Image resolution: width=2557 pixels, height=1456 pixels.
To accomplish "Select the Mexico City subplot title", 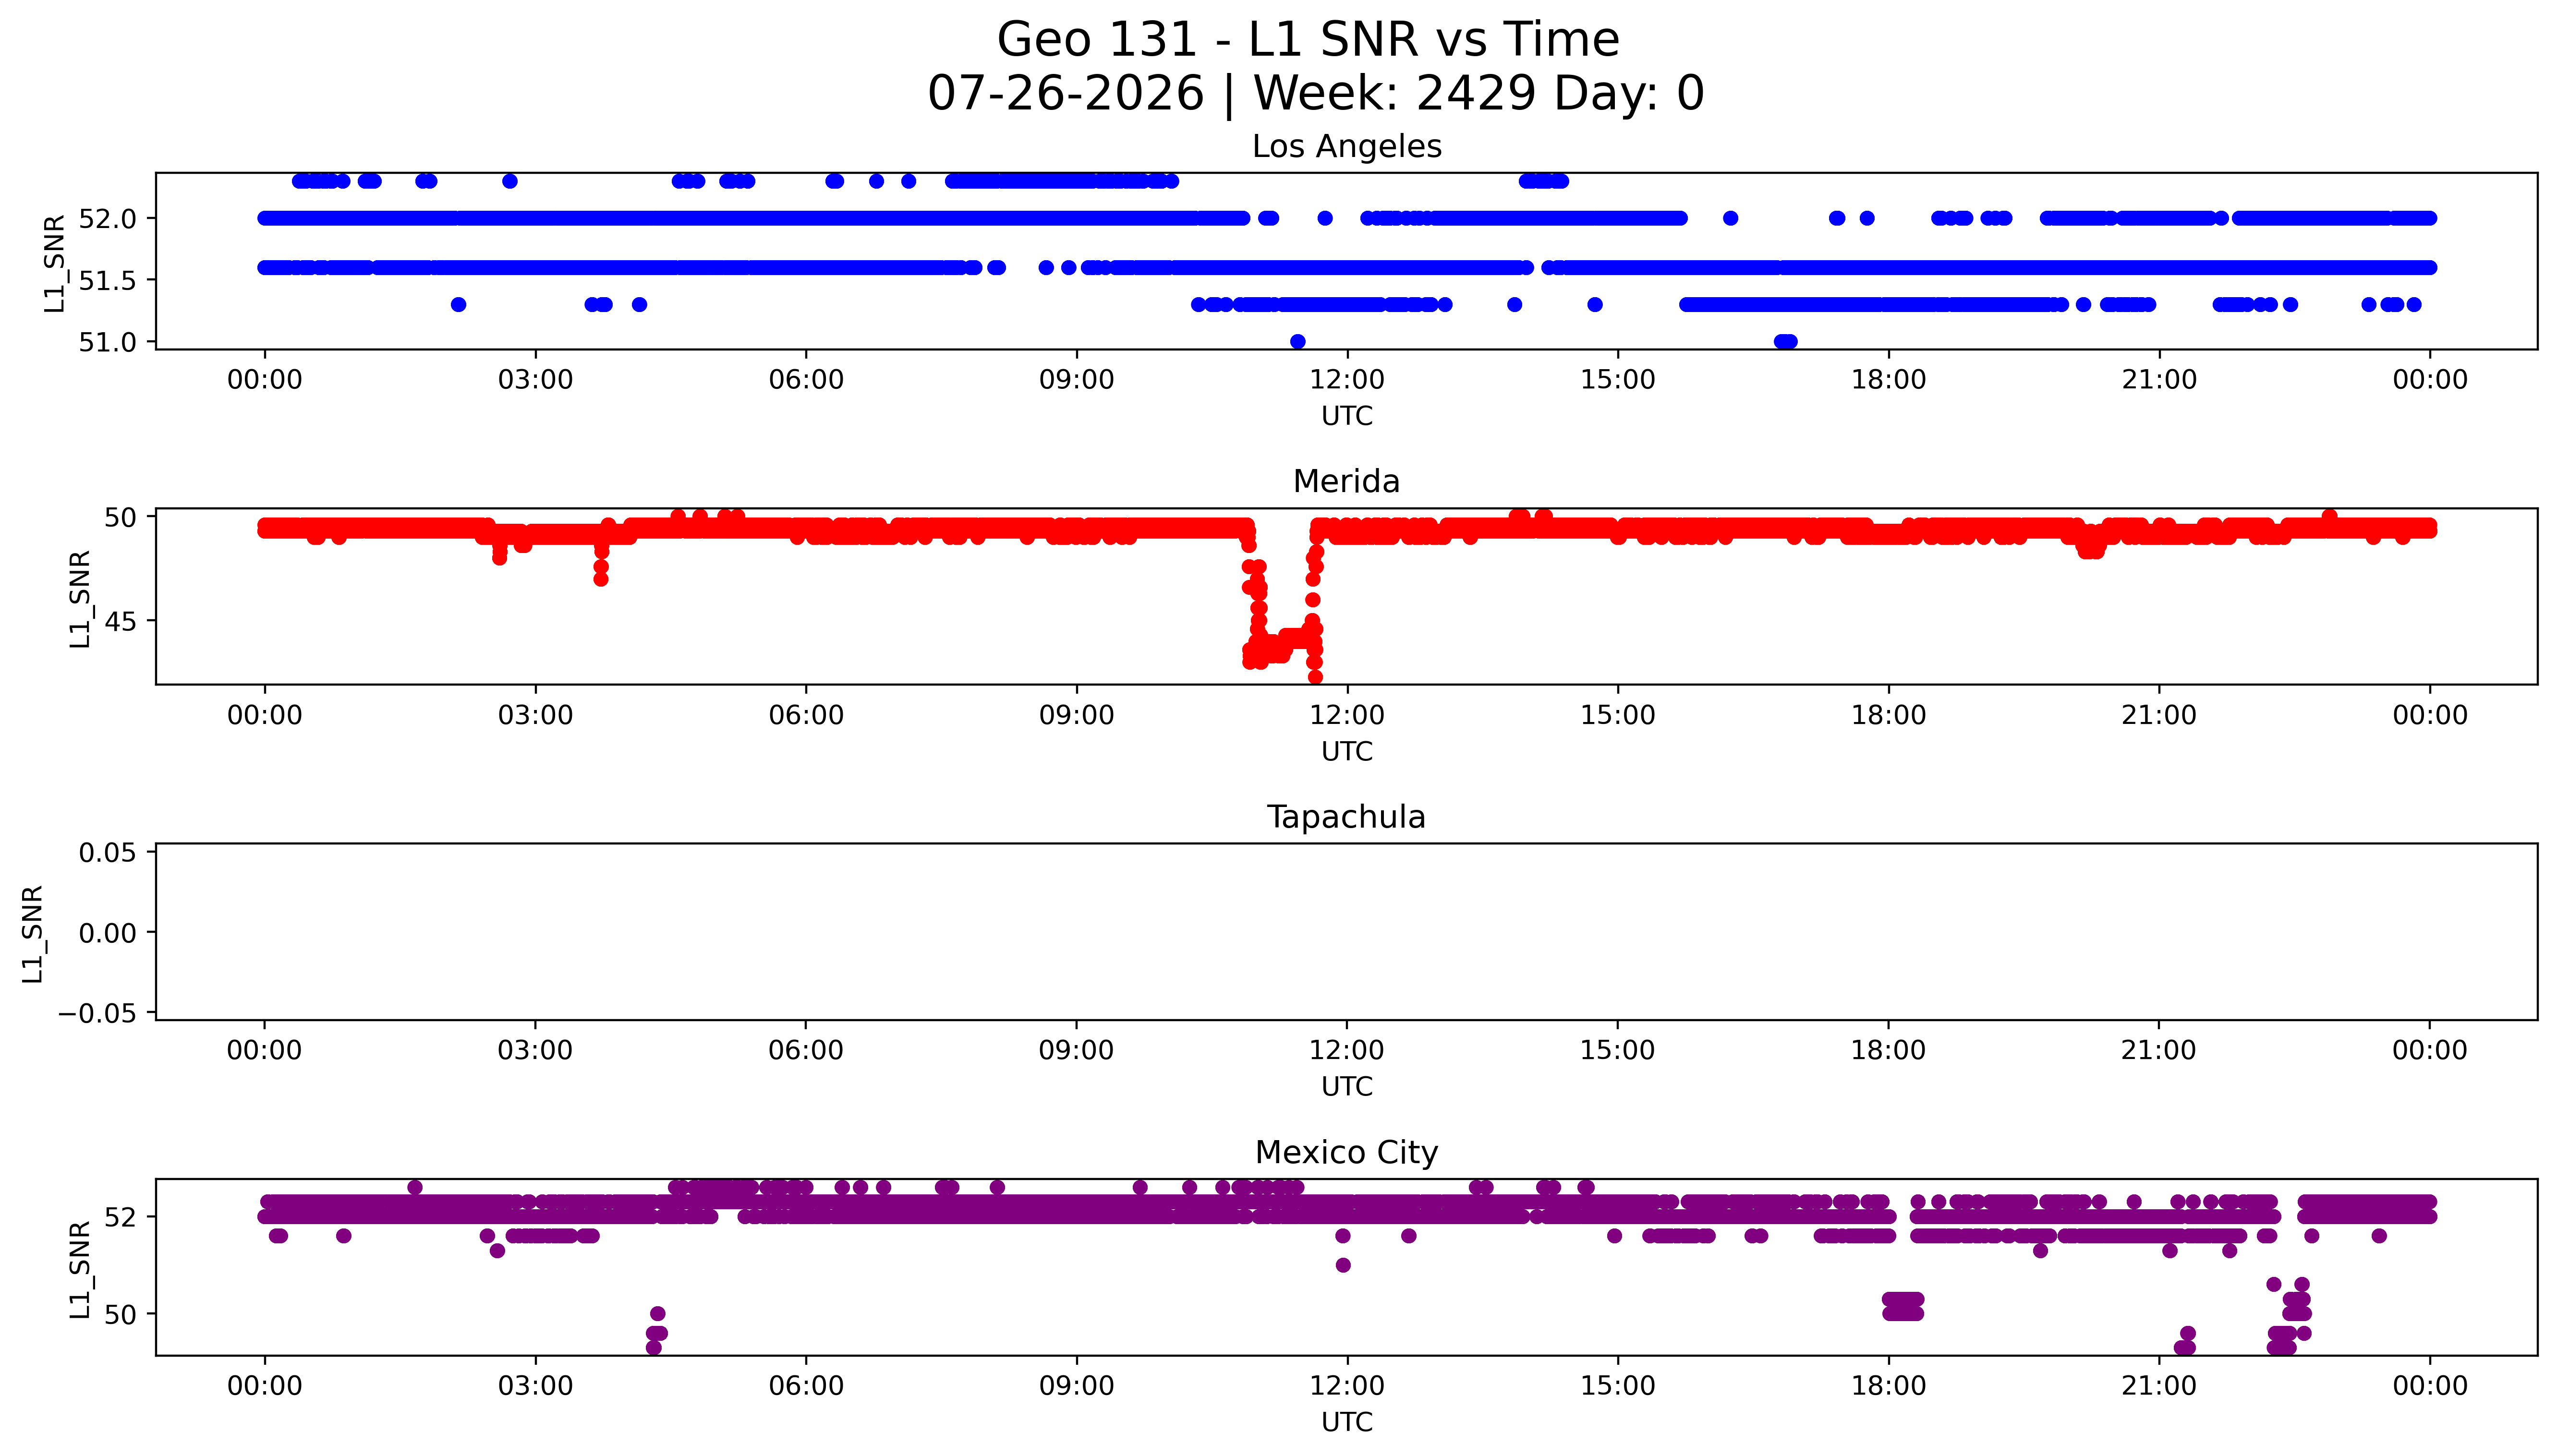I will coord(1346,1152).
